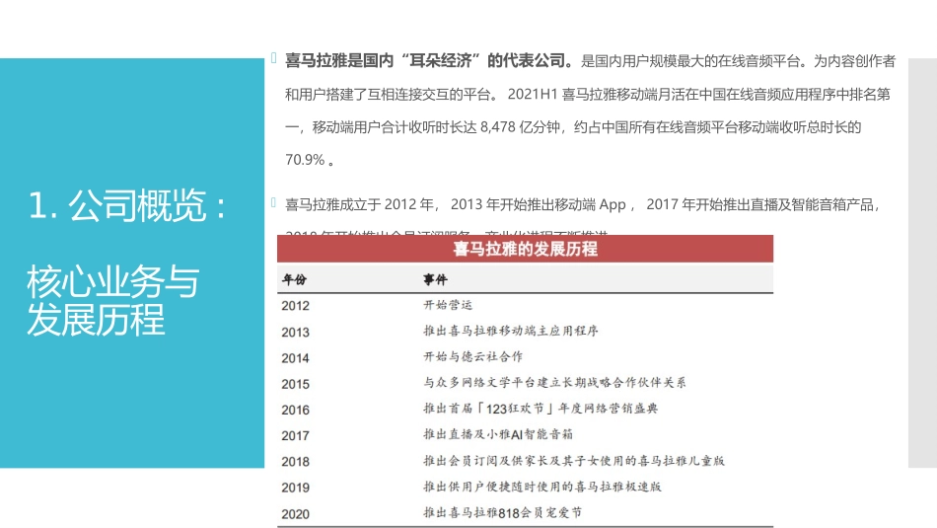Select the year cell '2017'
This screenshot has width=937, height=528.
(295, 436)
